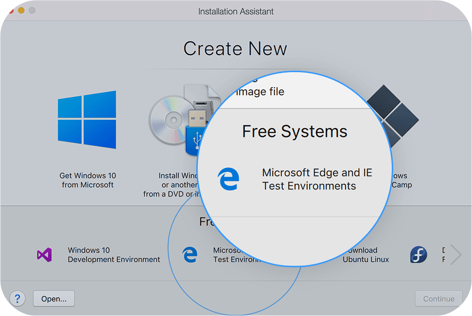
Task: Click the Continue button
Action: click(x=438, y=299)
